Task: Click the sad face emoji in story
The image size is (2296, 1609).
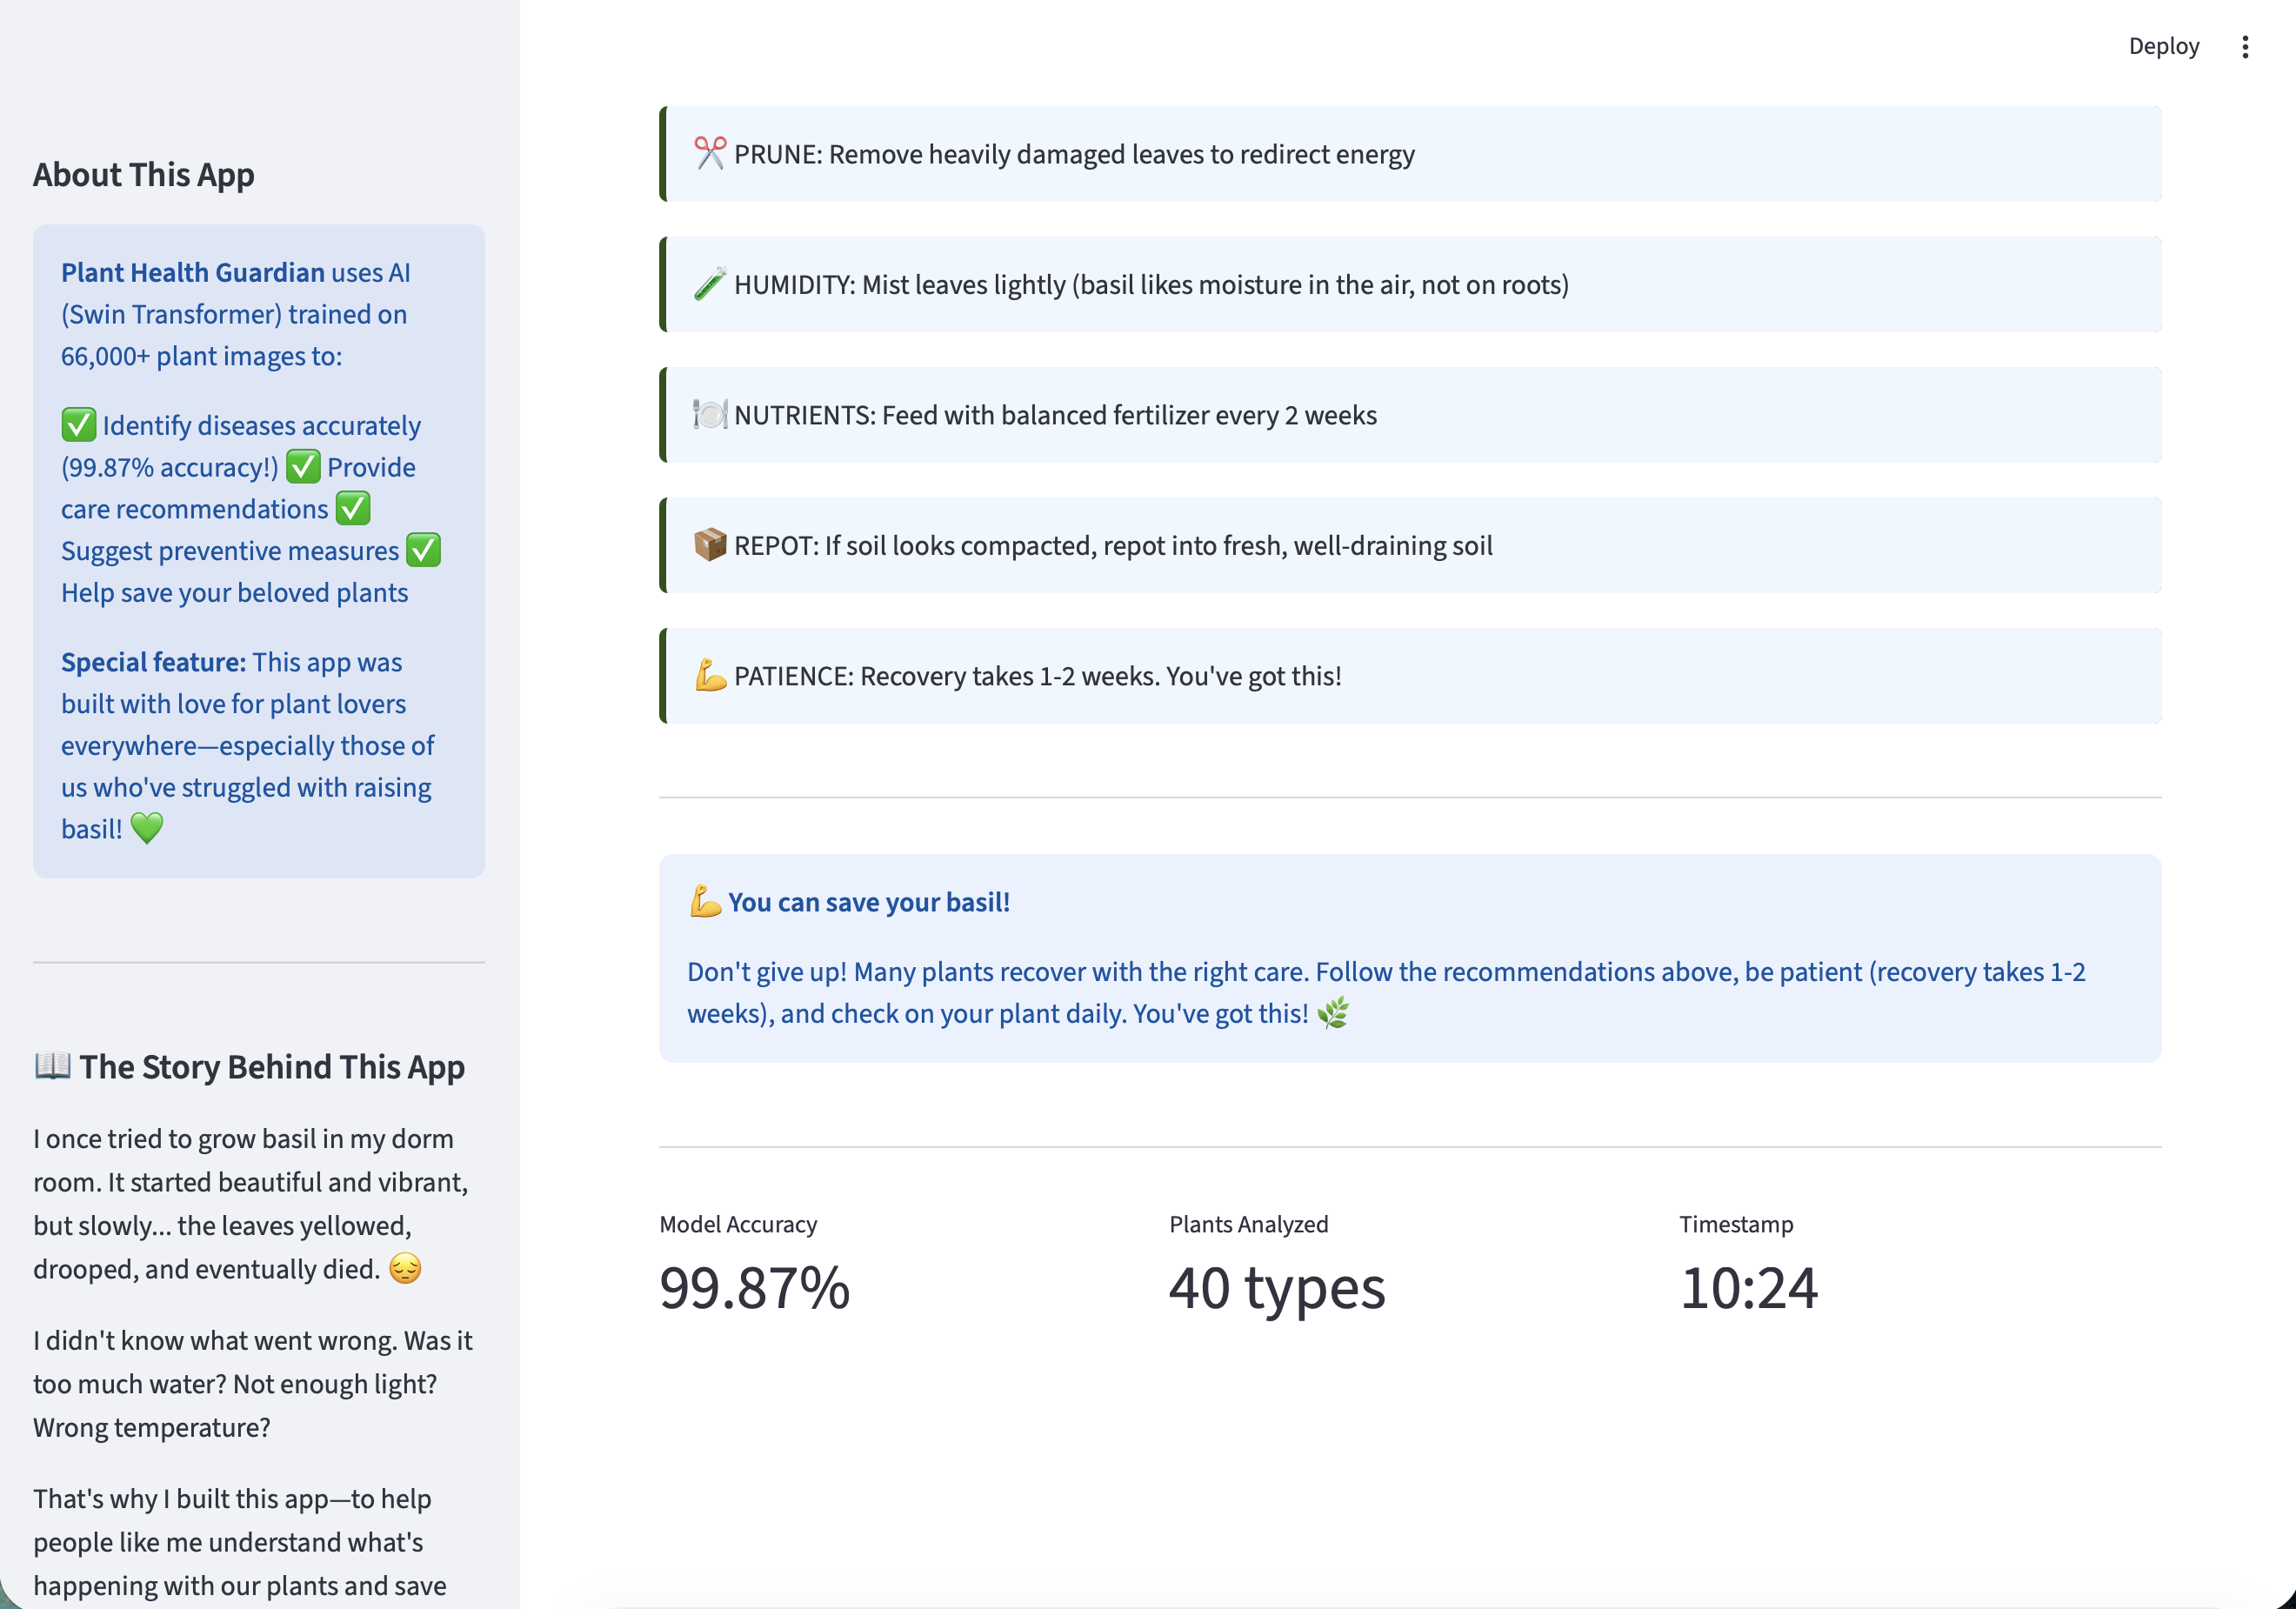Action: coord(405,1269)
